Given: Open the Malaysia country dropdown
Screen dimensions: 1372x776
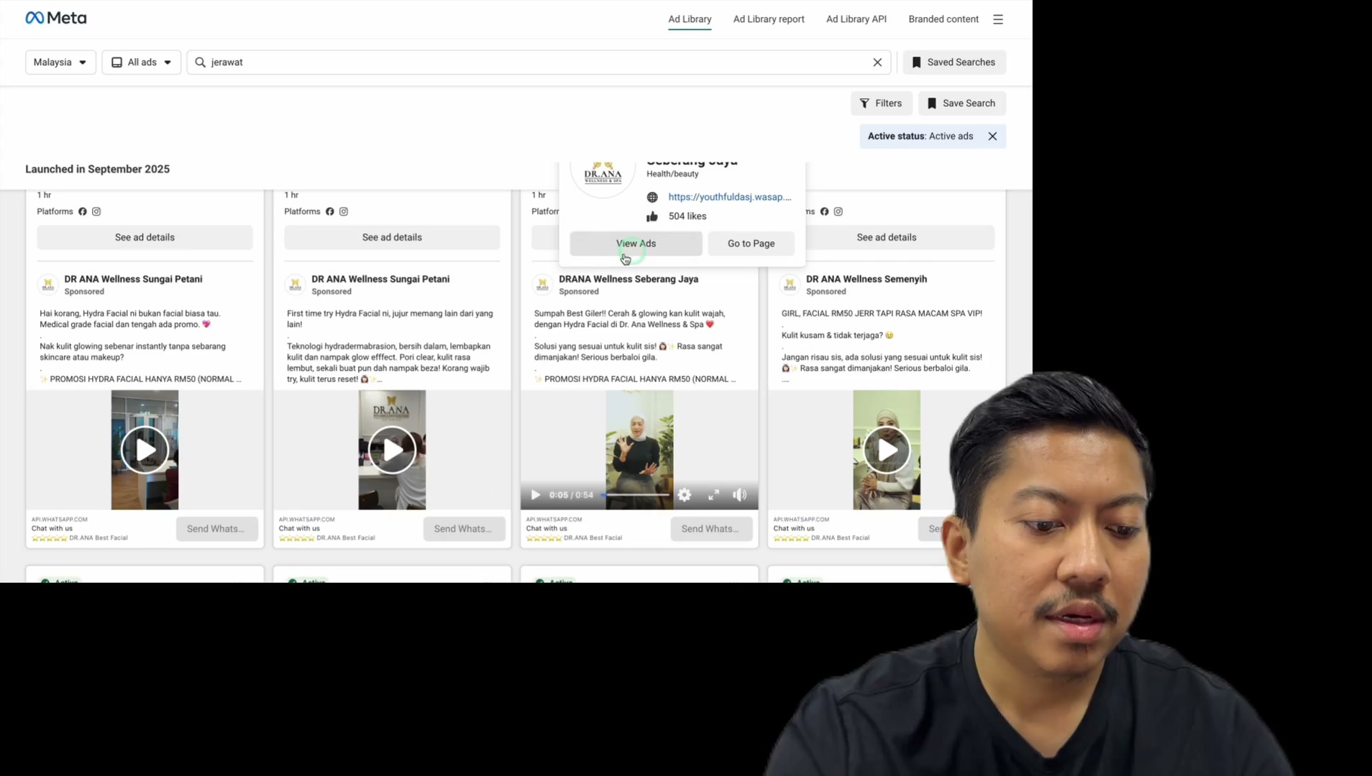Looking at the screenshot, I should pos(60,63).
